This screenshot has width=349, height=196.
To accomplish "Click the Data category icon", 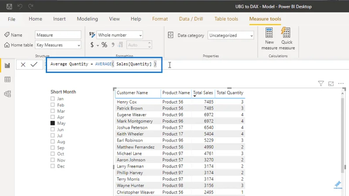I will click(x=171, y=35).
